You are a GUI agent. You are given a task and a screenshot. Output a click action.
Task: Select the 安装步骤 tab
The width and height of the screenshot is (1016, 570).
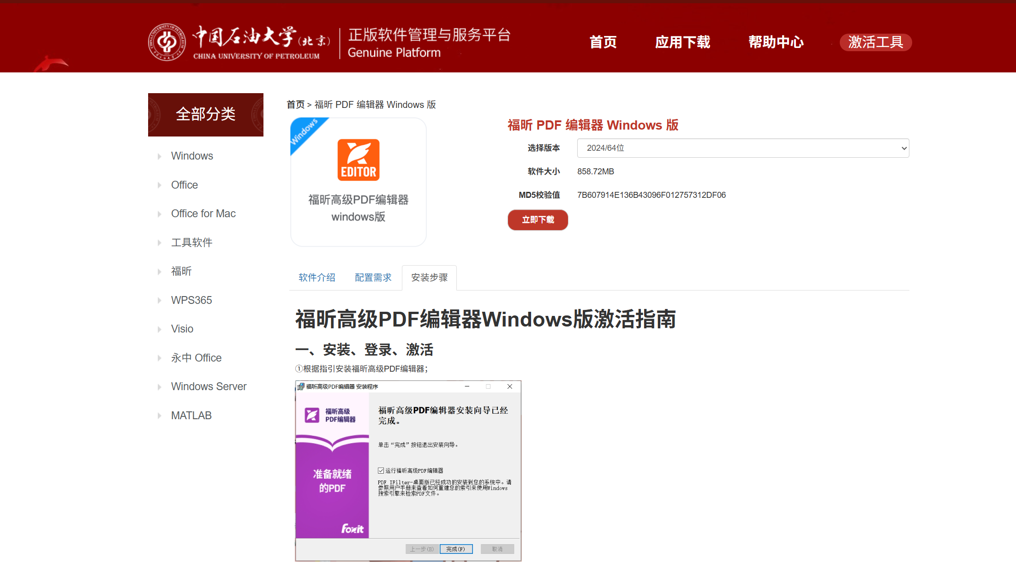429,278
